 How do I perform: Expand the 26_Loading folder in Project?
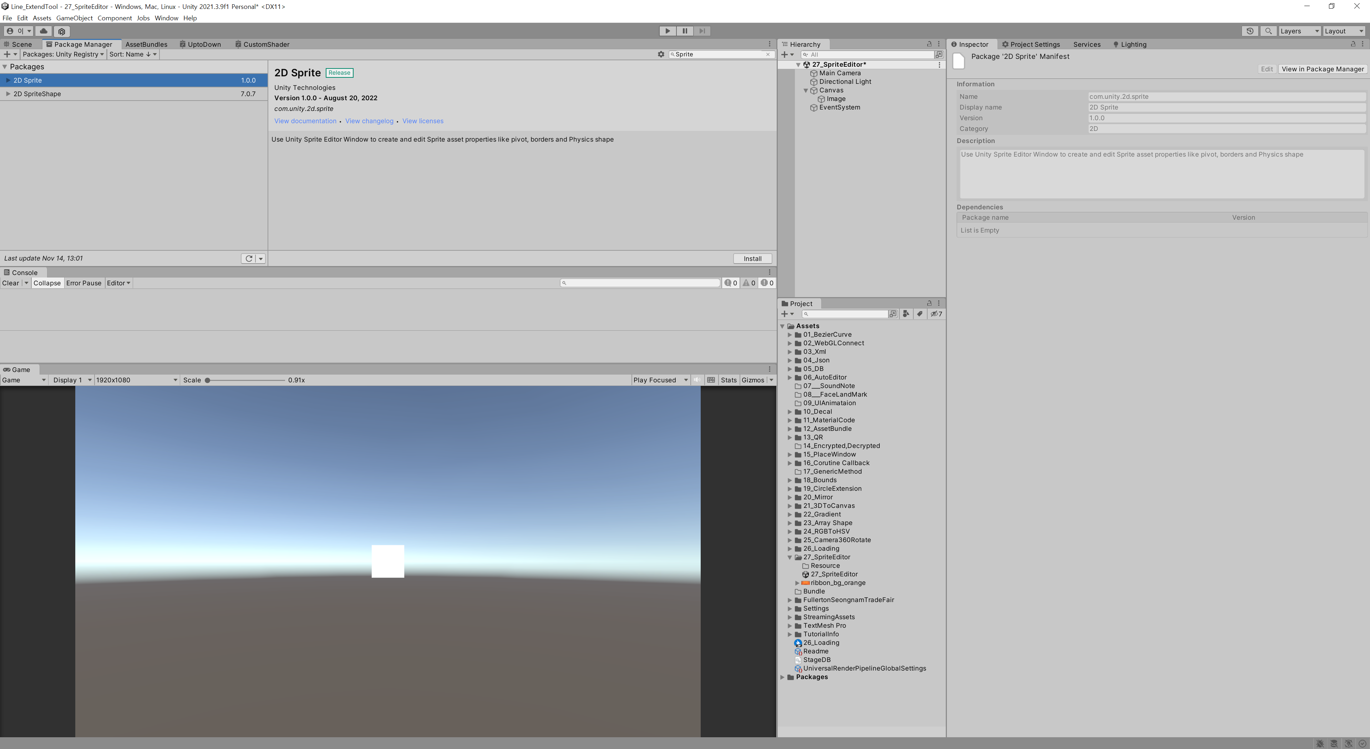pos(790,549)
